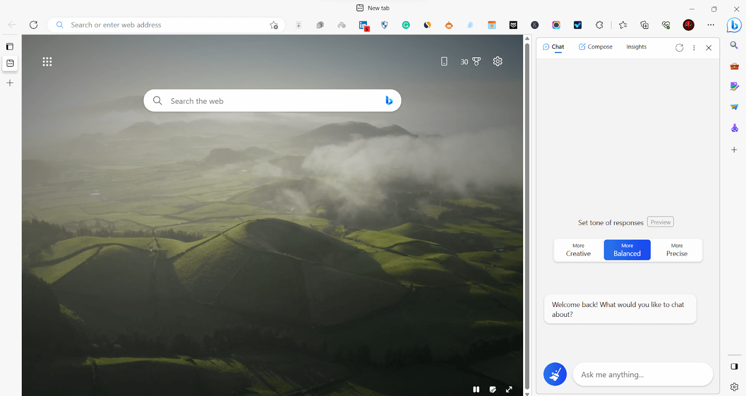Click the Preview label next to tone settings
This screenshot has height=396, width=746.
tap(660, 222)
